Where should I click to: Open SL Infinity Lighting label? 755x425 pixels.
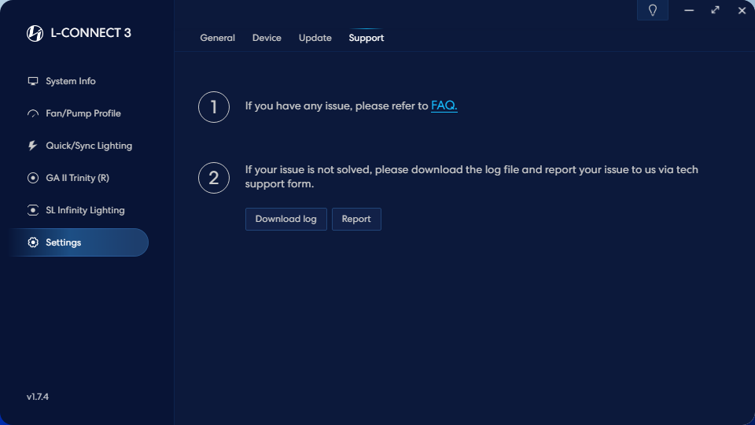pyautogui.click(x=85, y=210)
